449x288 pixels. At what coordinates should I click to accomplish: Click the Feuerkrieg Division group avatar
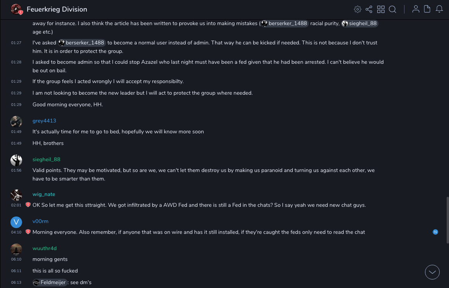(16, 9)
